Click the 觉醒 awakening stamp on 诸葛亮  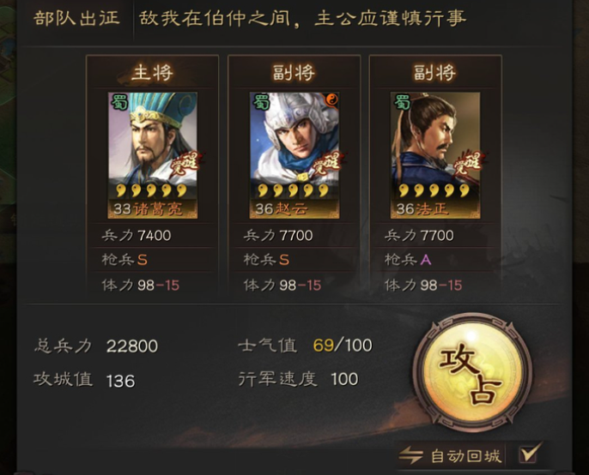(x=185, y=163)
